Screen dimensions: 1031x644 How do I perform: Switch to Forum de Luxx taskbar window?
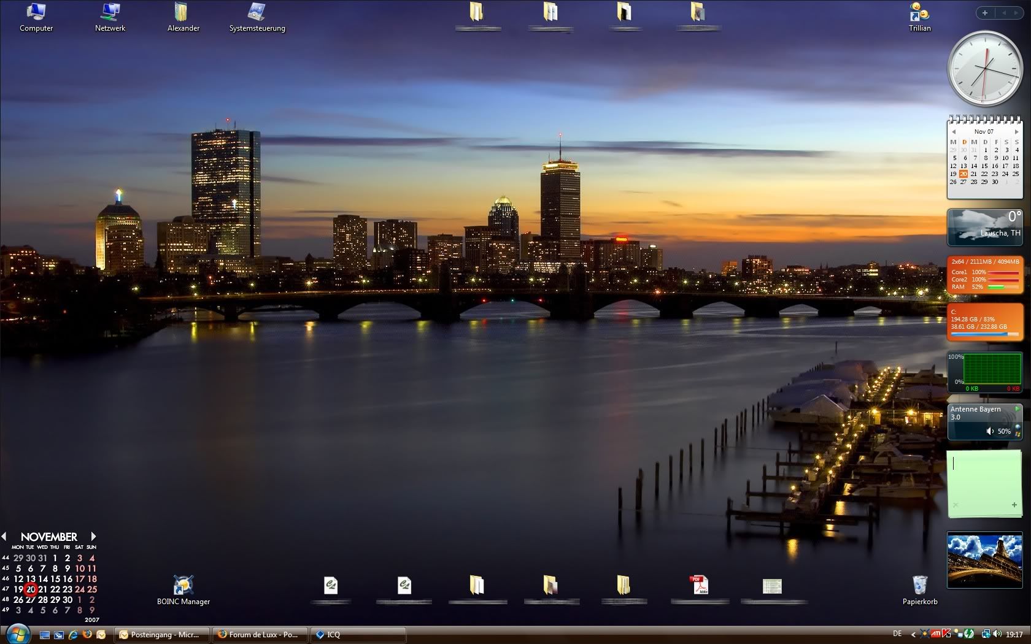pyautogui.click(x=260, y=635)
